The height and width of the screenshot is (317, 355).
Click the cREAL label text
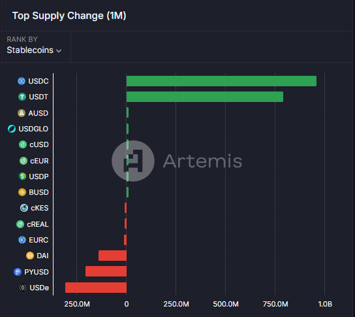[x=38, y=224]
